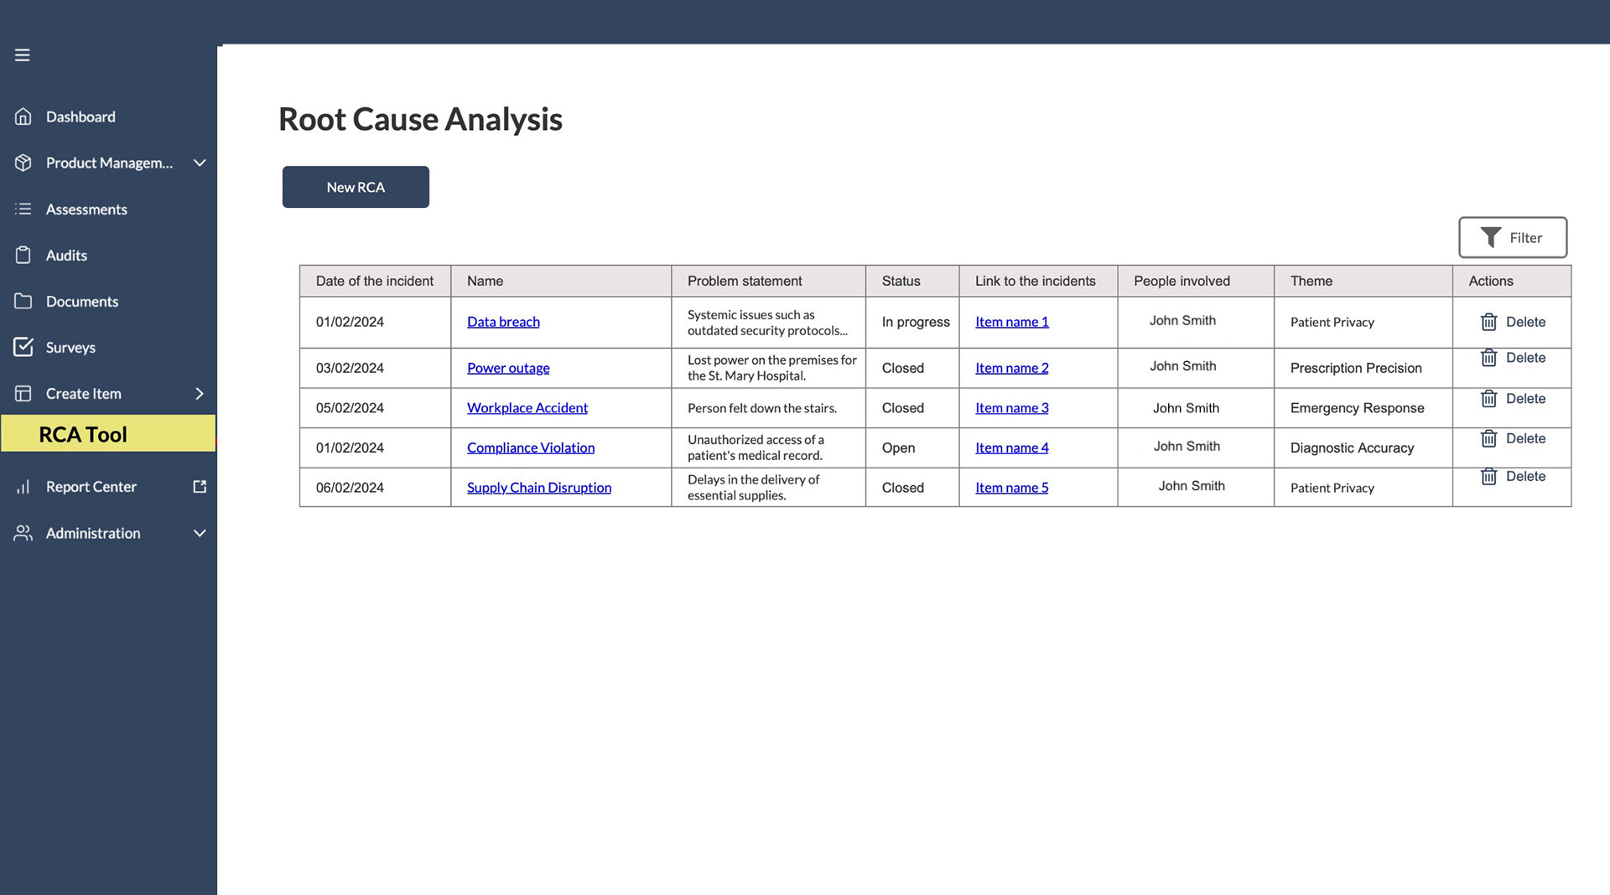This screenshot has width=1610, height=895.
Task: Click the funnel icon in Filter button
Action: coord(1490,238)
